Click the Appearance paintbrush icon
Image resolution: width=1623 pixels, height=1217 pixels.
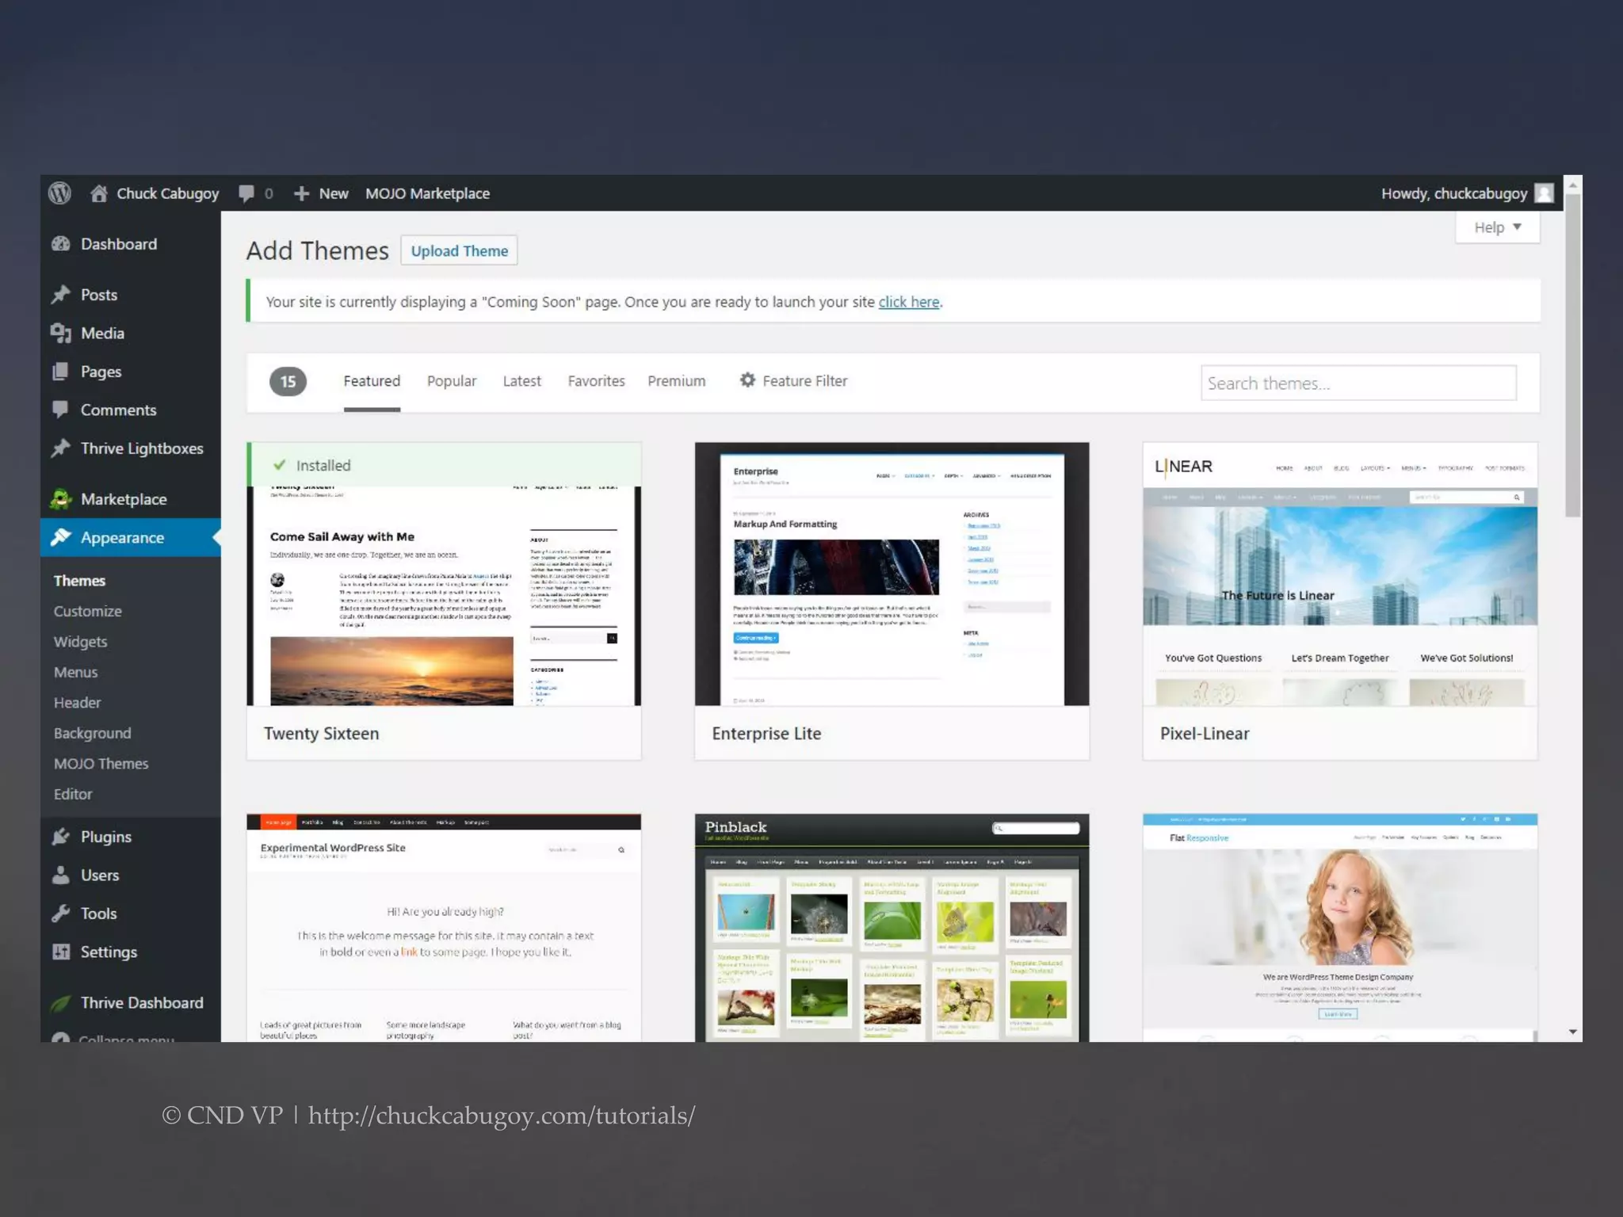pyautogui.click(x=61, y=537)
